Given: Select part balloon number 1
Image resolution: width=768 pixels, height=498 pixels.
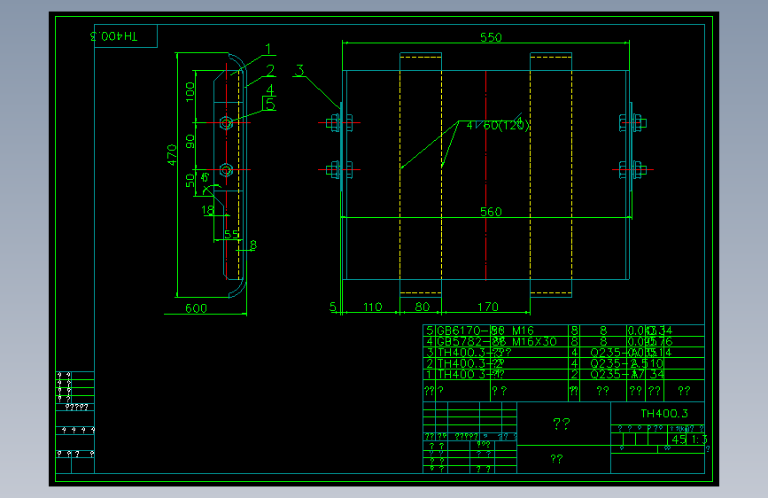Looking at the screenshot, I should click(x=268, y=49).
